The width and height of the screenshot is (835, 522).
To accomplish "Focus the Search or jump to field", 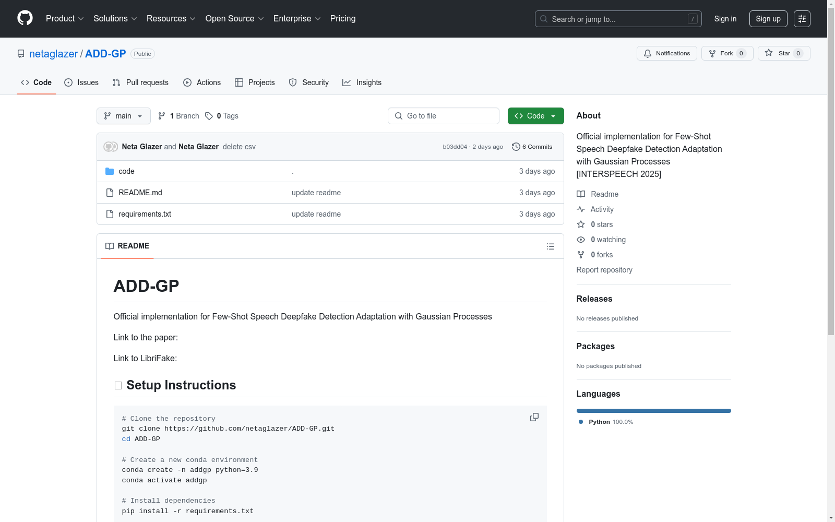I will [618, 19].
